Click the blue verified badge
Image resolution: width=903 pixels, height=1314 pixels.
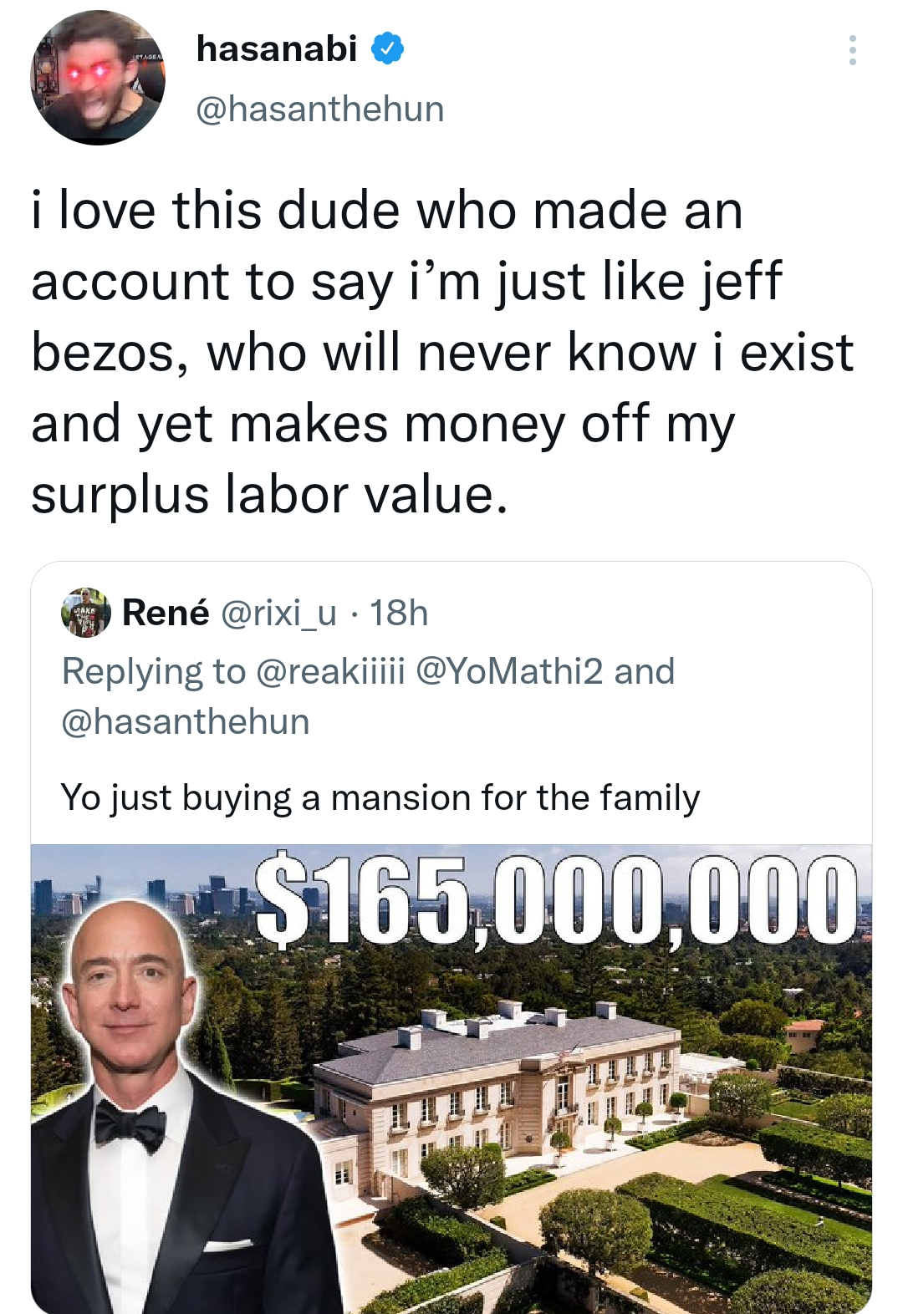pos(387,48)
